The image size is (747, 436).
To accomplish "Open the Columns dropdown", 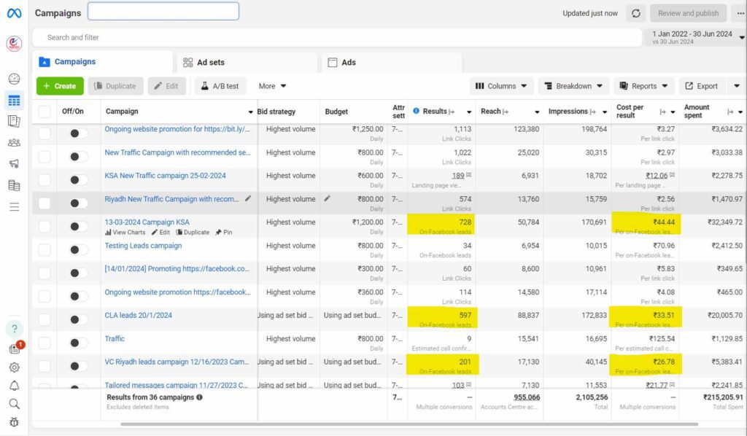I will point(501,86).
